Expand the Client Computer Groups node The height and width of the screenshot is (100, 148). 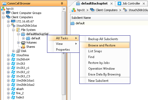tap(3, 13)
